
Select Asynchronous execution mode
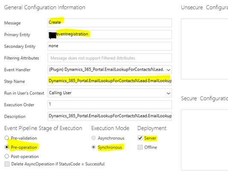point(93,138)
